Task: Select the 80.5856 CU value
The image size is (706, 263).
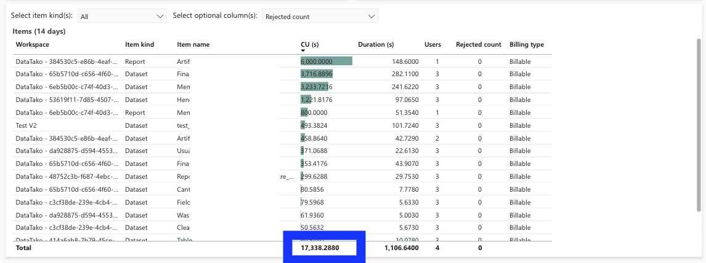Action: (312, 189)
